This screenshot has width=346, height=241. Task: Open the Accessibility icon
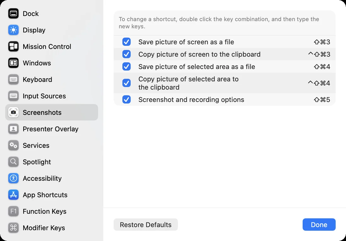point(14,178)
